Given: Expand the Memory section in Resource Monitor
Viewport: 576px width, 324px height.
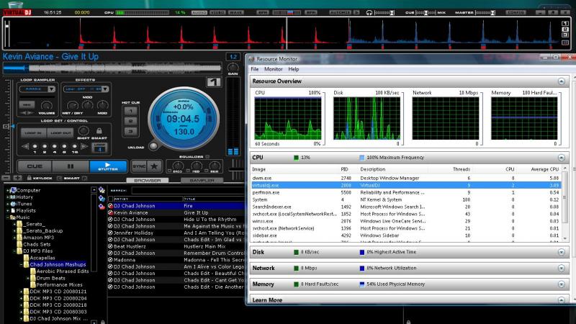Looking at the screenshot, I should pos(561,284).
